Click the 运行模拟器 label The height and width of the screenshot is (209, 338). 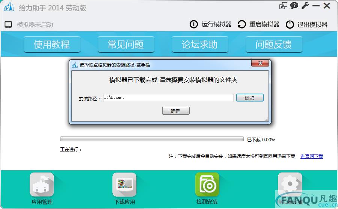pyautogui.click(x=216, y=24)
